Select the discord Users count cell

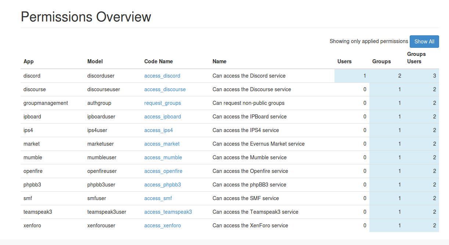pyautogui.click(x=352, y=76)
